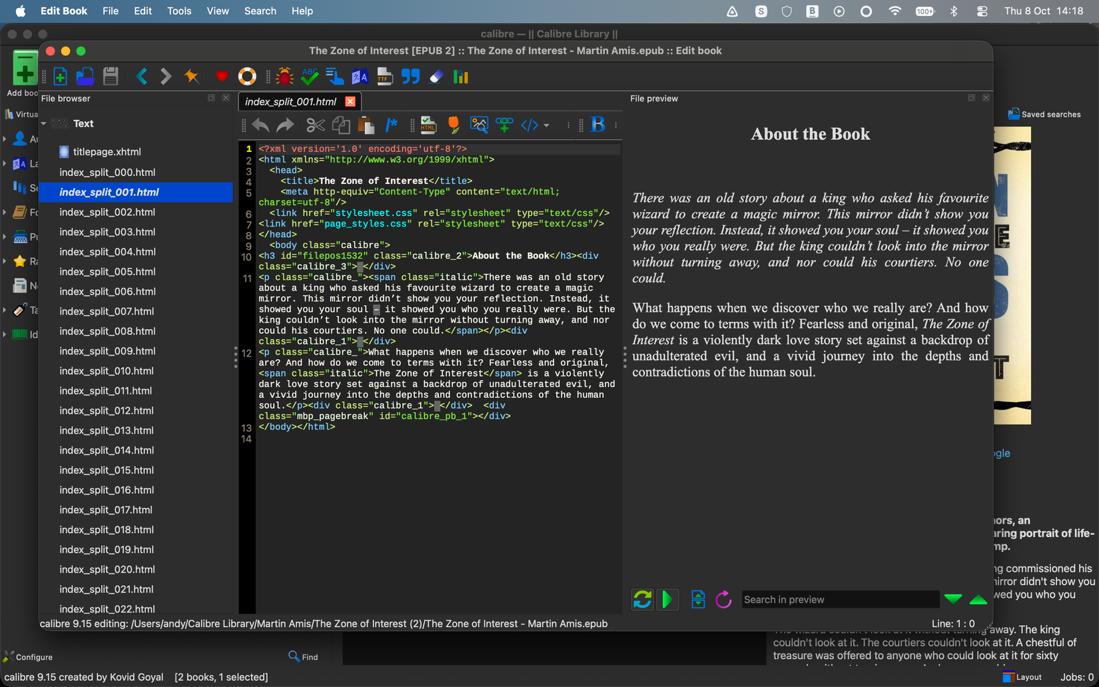The image size is (1099, 687).
Task: Click the scissors cut icon
Action: [315, 125]
